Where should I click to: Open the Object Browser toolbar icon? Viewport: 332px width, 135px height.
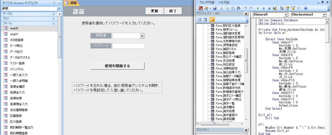(293, 8)
